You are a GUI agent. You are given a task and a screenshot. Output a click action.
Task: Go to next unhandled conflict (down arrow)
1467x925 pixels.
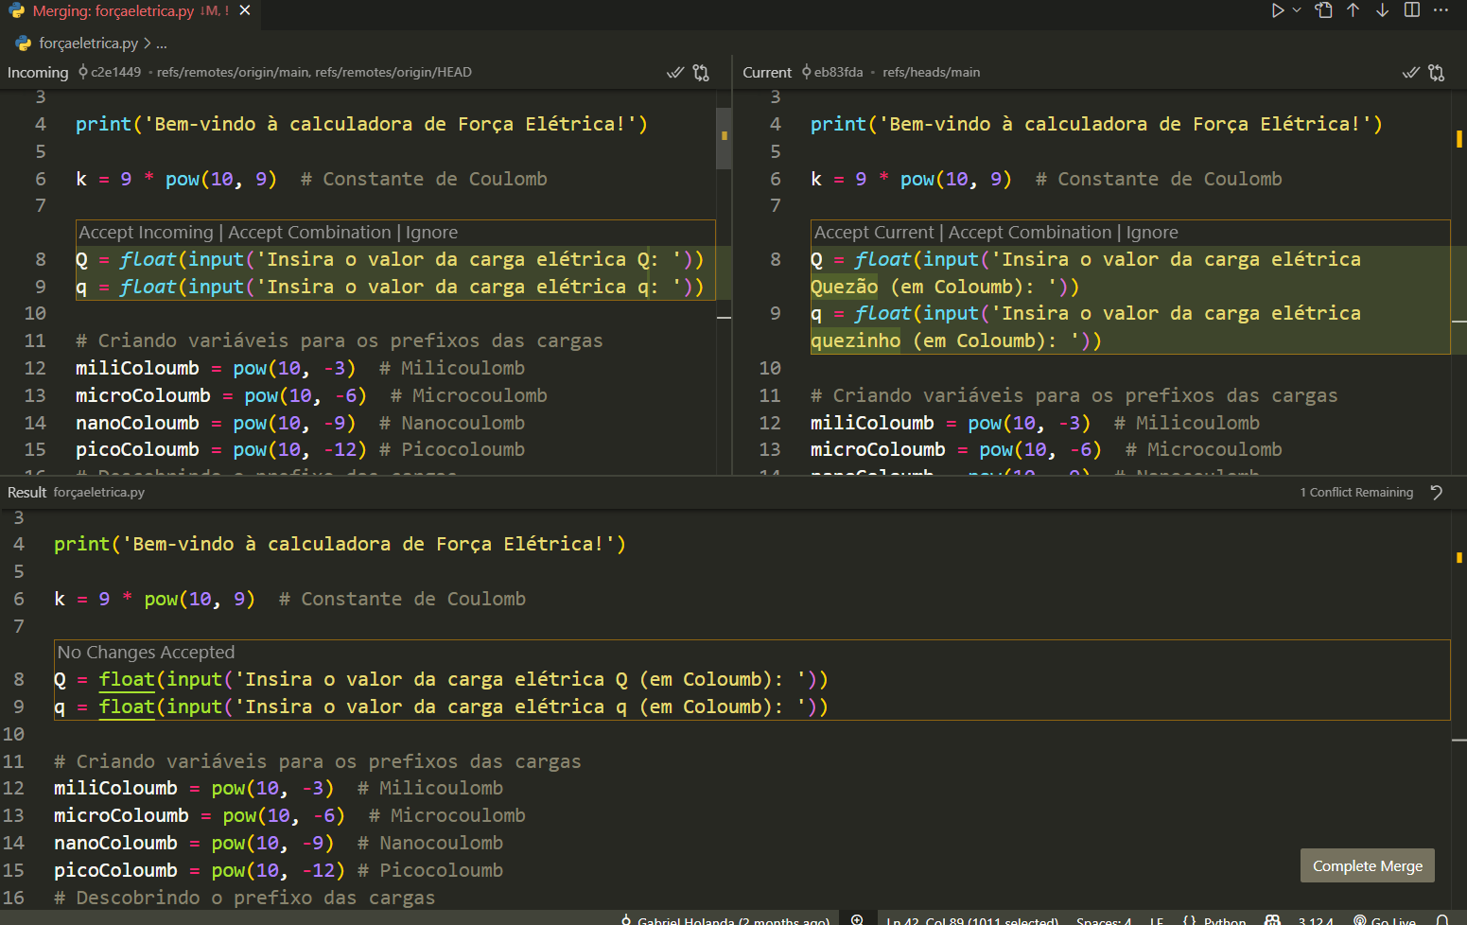(x=1383, y=10)
